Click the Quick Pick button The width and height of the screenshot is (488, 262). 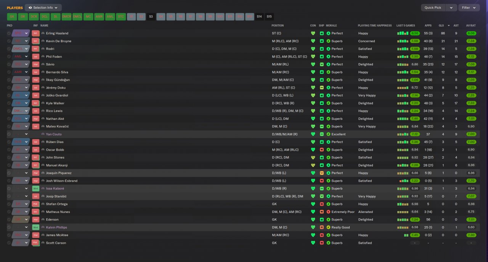point(433,8)
